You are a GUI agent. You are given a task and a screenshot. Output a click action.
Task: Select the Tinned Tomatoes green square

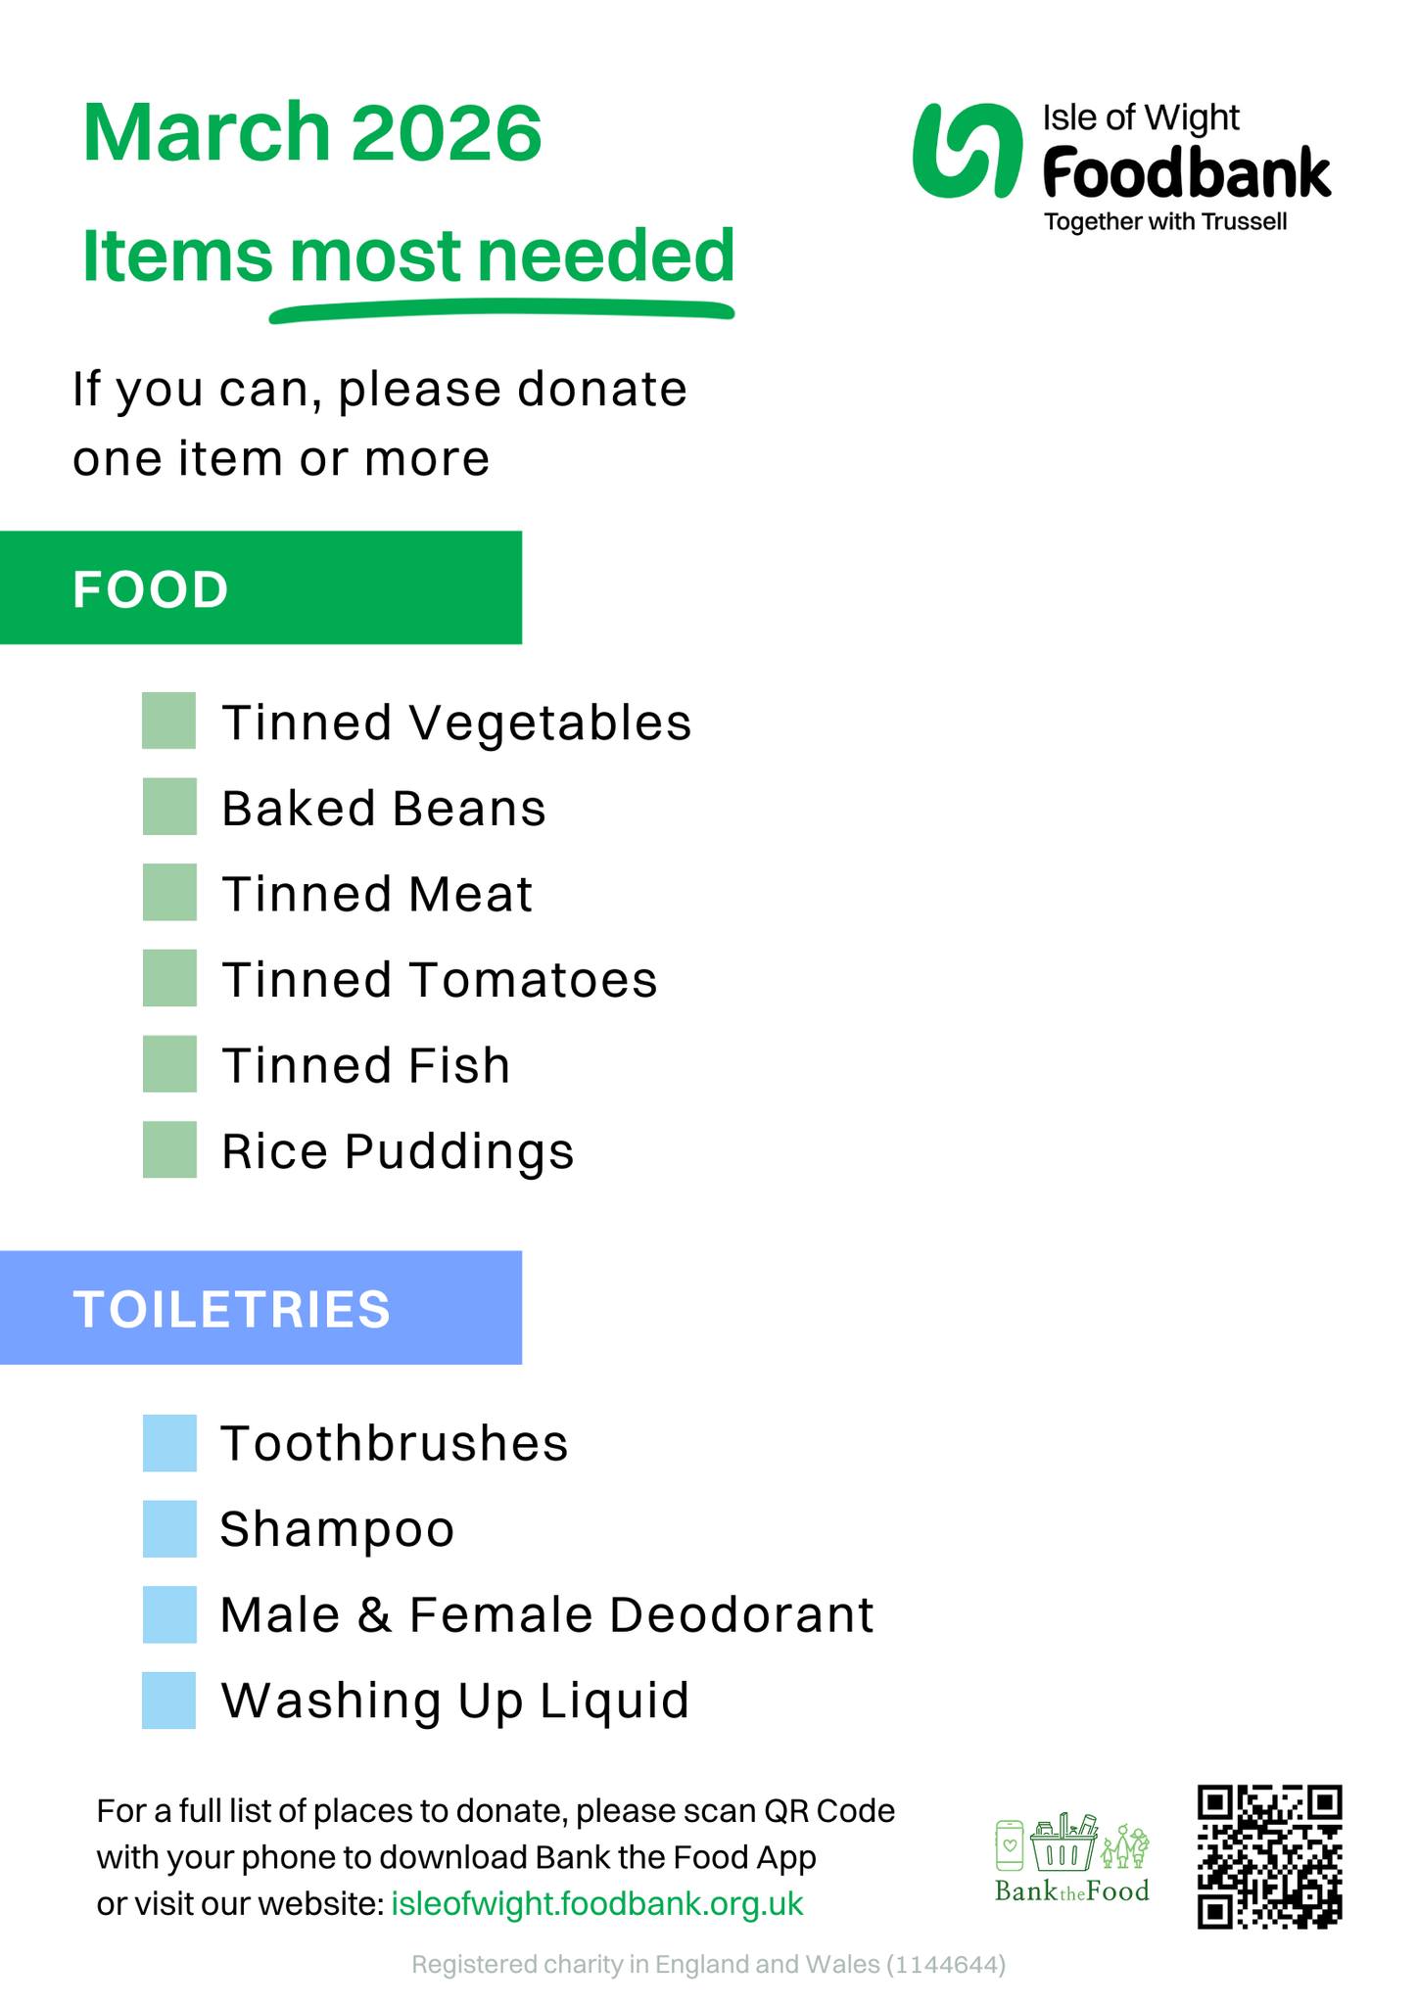click(x=169, y=978)
